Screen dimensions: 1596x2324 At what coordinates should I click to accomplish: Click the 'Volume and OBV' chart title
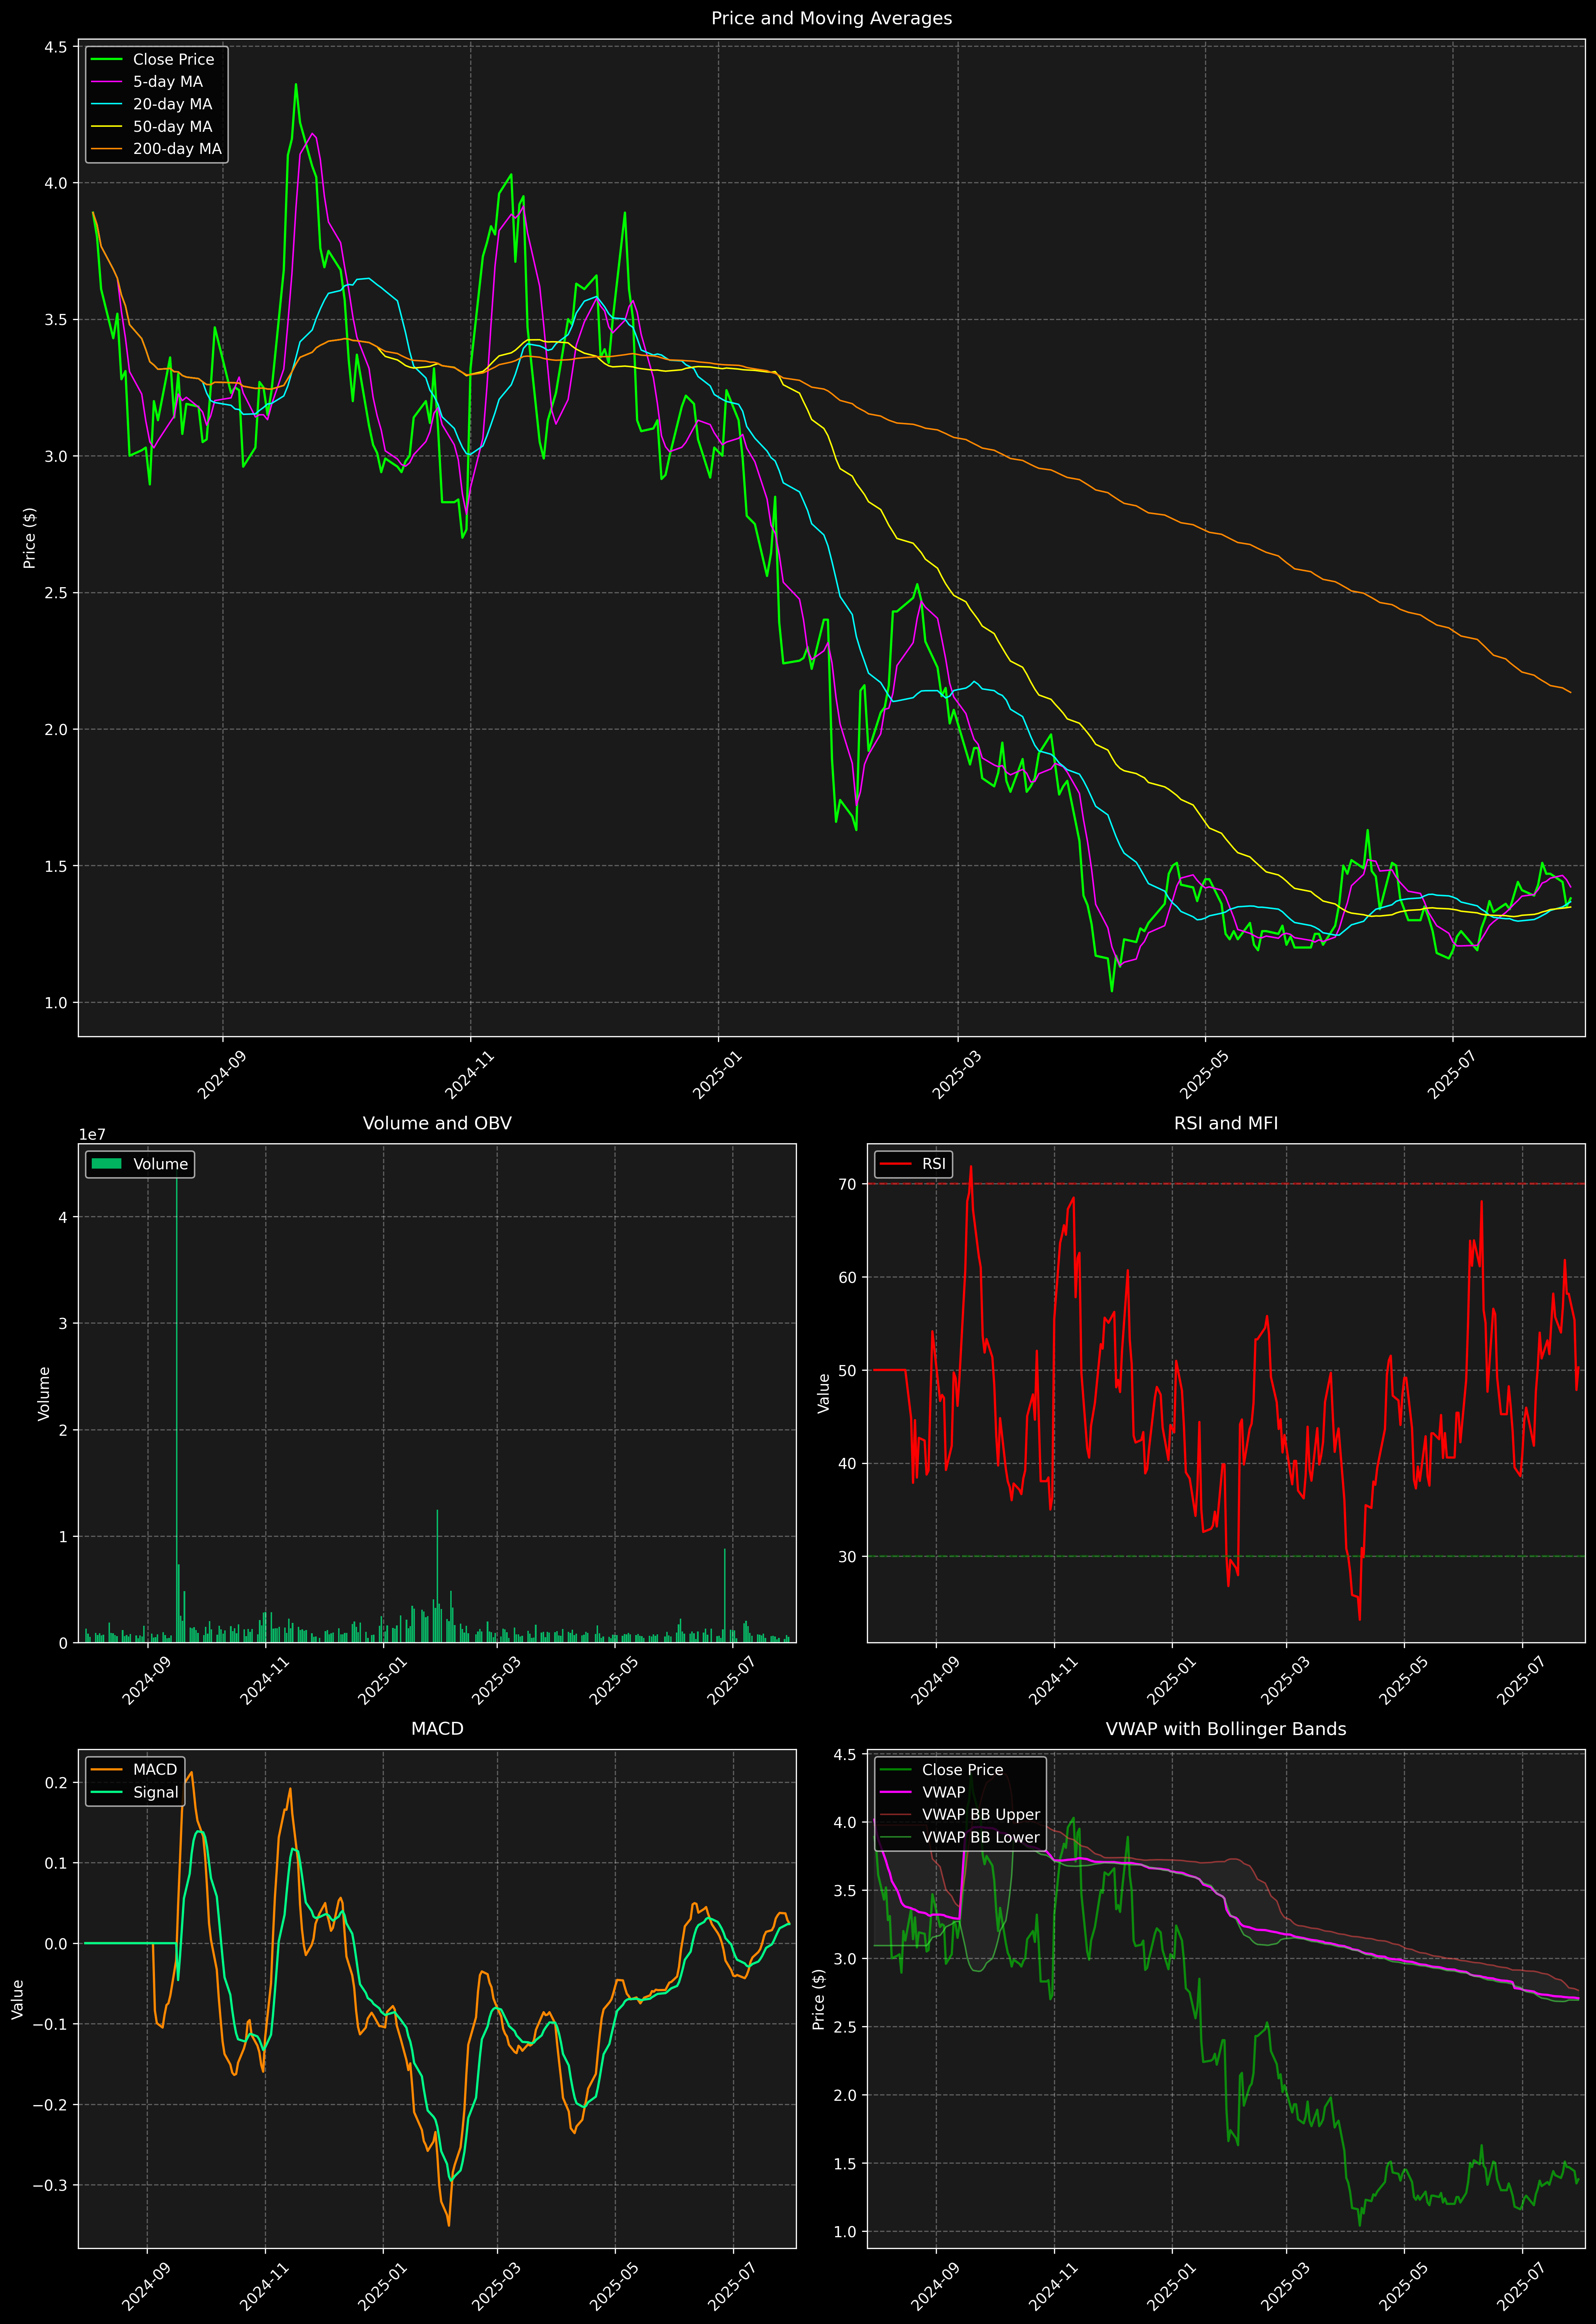click(437, 1123)
